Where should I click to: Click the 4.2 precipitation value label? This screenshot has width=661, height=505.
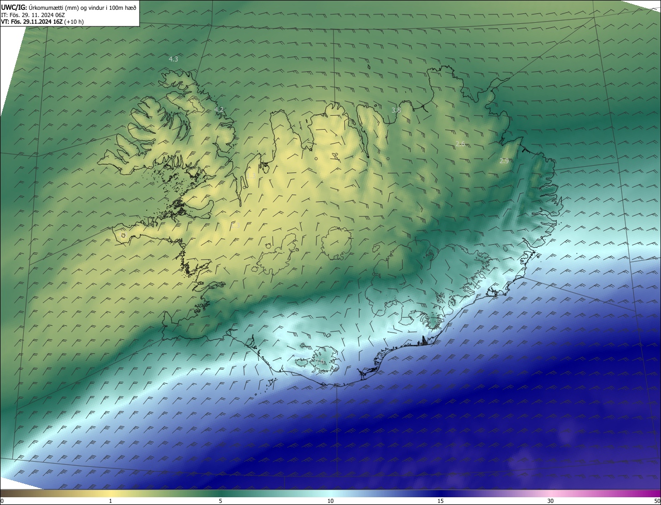pyautogui.click(x=219, y=109)
